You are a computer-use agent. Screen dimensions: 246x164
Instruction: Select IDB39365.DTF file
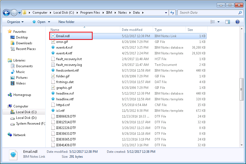click(x=66, y=139)
